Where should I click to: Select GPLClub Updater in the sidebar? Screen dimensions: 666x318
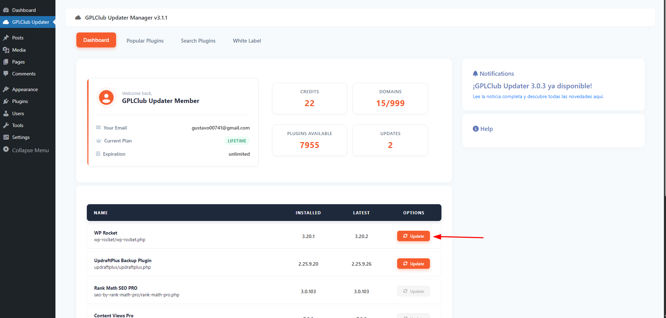pyautogui.click(x=28, y=22)
